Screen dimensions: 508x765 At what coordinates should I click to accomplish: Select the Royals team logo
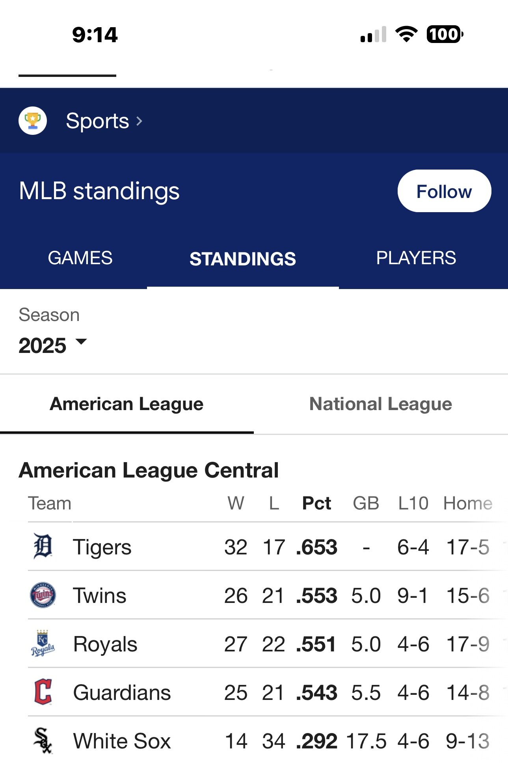tap(43, 643)
